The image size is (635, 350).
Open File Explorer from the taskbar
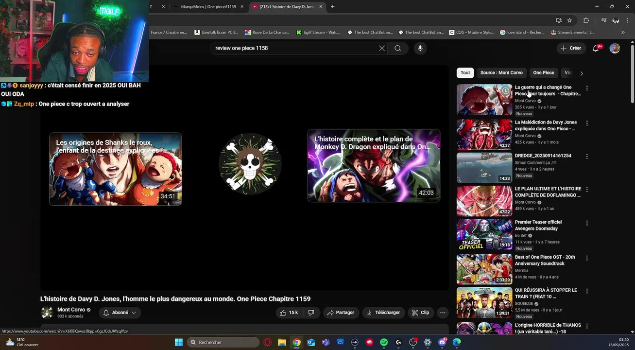point(282,342)
